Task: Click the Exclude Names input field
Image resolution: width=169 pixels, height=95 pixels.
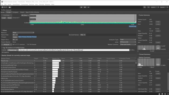Action: 111,35
